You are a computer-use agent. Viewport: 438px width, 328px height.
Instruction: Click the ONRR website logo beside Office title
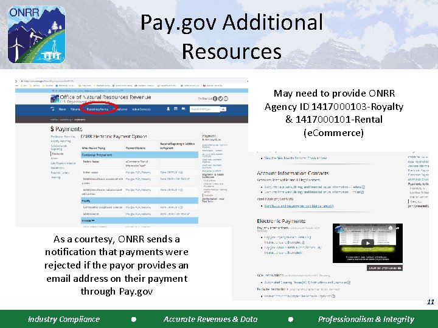point(55,99)
